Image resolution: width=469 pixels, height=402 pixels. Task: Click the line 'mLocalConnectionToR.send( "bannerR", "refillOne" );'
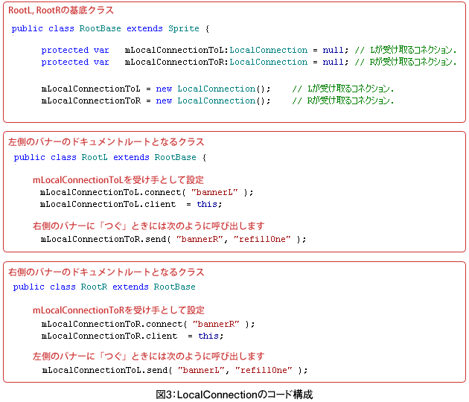[173, 239]
